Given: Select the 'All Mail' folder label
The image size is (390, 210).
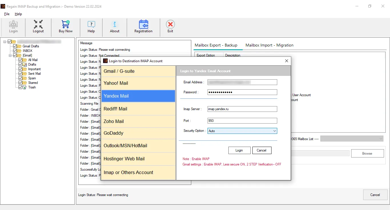Looking at the screenshot, I should [x=33, y=60].
